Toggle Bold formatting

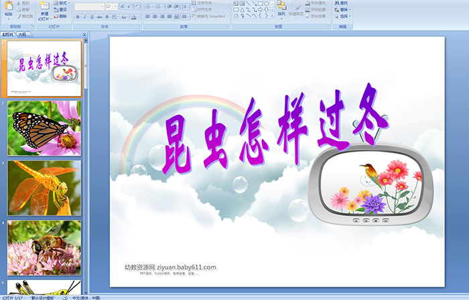78,16
